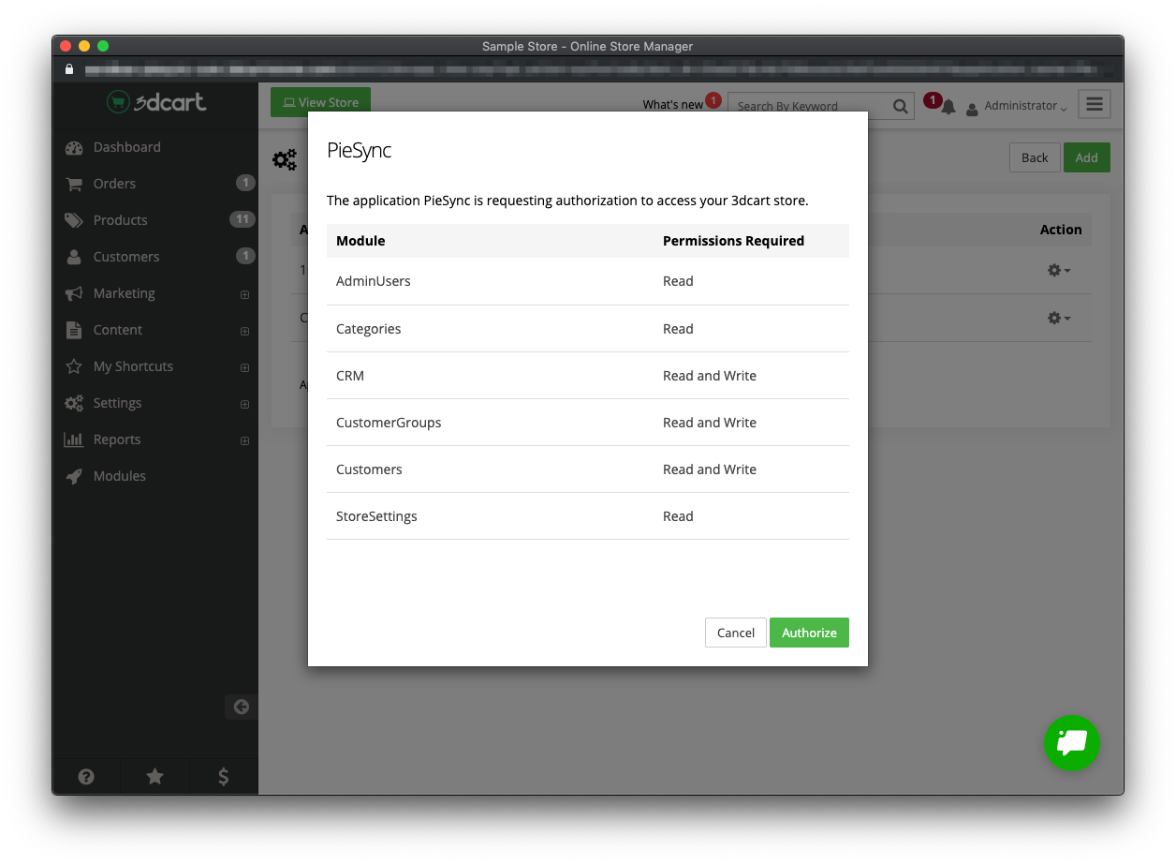Cancel the PieSync authorization dialog
This screenshot has height=864, width=1176.
(x=735, y=633)
